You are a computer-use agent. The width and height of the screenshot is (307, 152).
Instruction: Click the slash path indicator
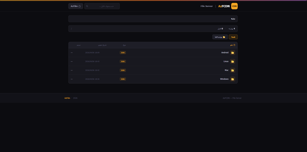tap(71, 29)
